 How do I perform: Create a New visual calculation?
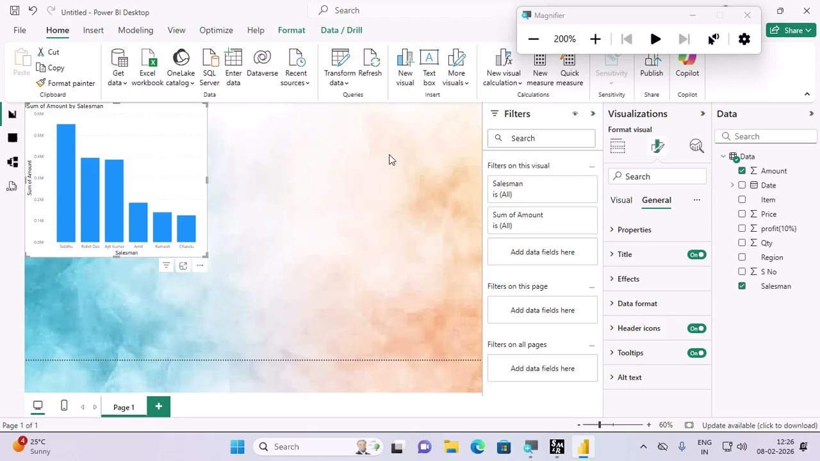pos(504,67)
